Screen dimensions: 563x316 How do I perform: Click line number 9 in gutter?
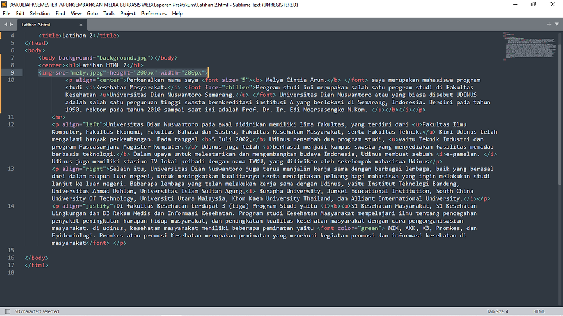(x=13, y=72)
